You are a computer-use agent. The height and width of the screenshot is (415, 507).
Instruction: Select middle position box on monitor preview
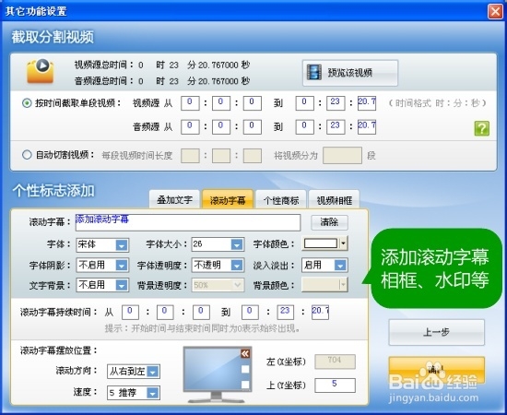tap(245, 369)
